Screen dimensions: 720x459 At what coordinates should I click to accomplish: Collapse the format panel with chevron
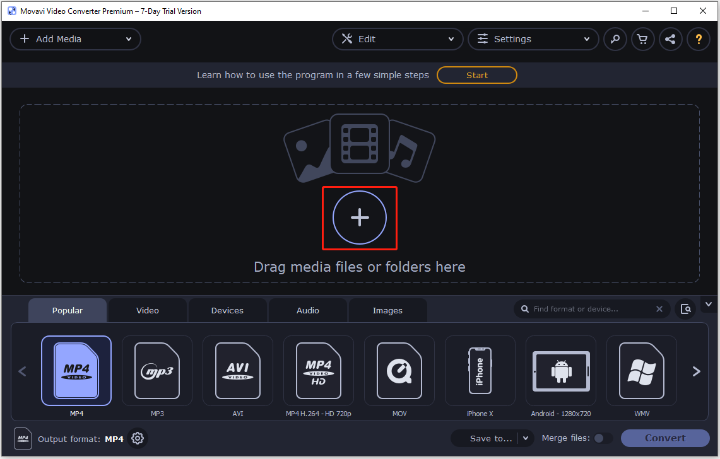(x=709, y=305)
